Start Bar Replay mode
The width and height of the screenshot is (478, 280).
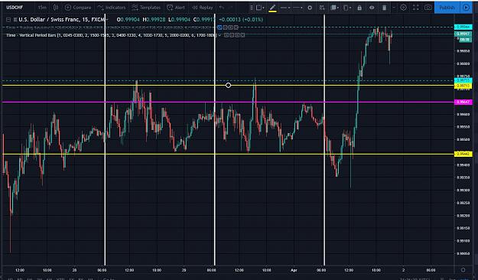coord(203,8)
